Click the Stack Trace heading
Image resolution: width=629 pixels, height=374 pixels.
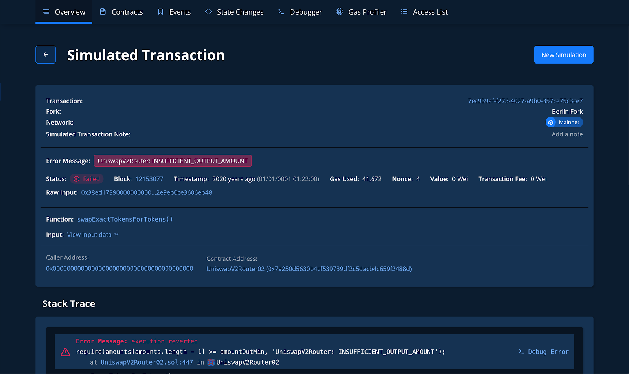point(69,304)
